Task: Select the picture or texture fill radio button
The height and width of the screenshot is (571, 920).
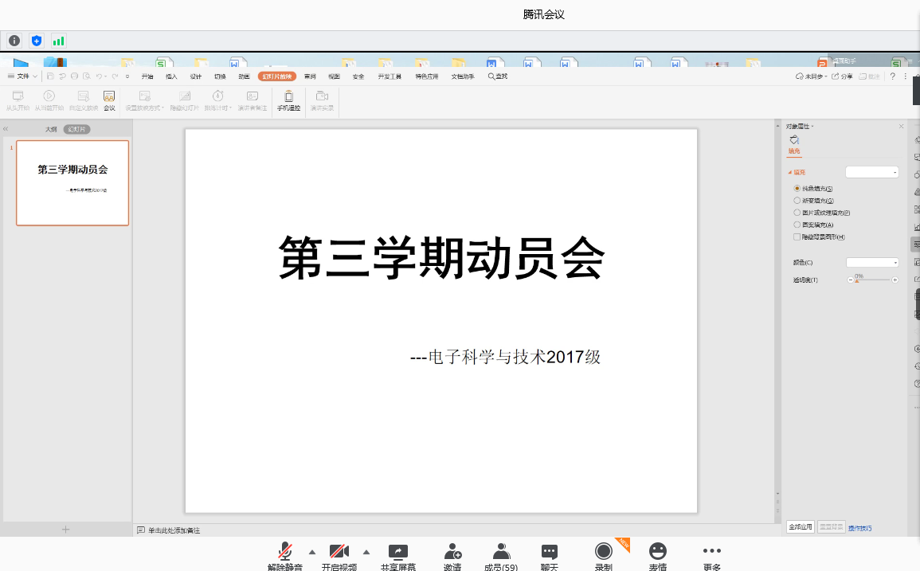Action: click(797, 213)
